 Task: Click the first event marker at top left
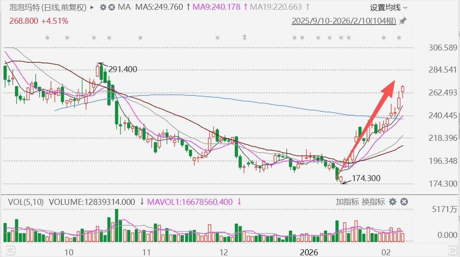(48, 38)
